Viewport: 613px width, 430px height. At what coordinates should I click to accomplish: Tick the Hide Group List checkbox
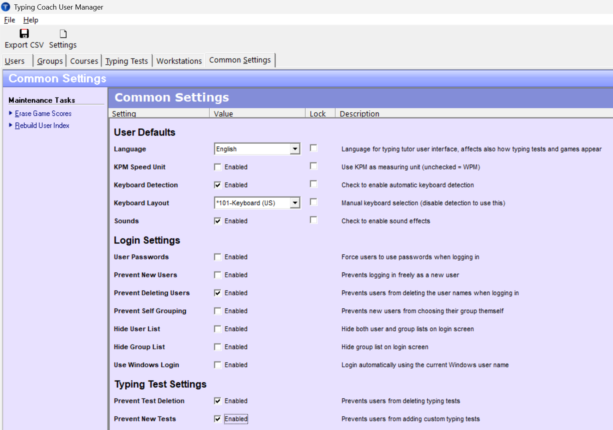[x=218, y=347]
